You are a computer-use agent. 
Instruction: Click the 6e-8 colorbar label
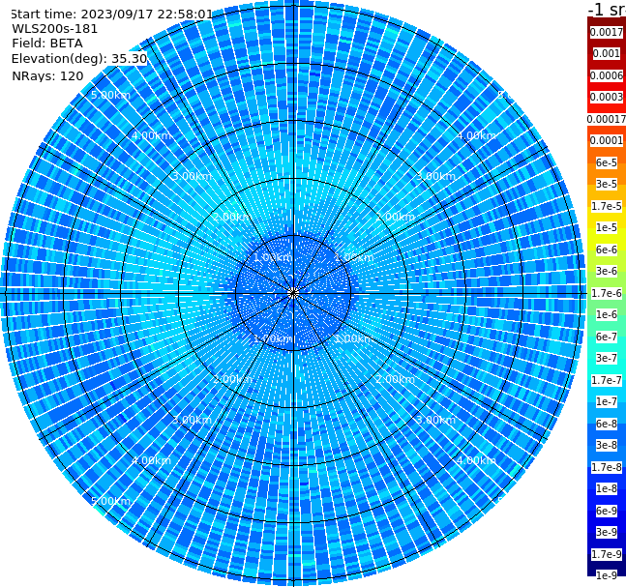tap(607, 424)
